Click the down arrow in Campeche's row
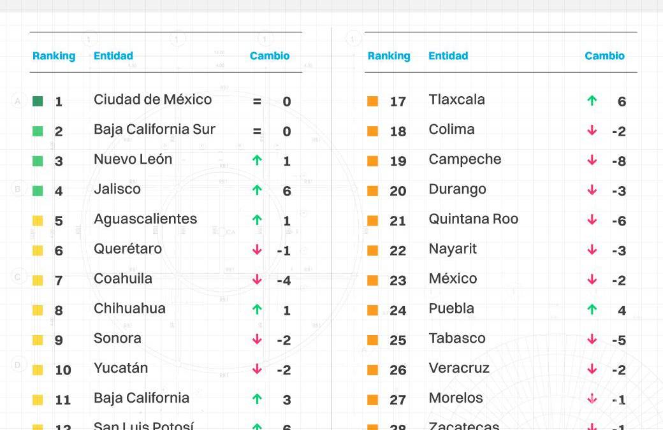This screenshot has width=663, height=430. coord(592,161)
